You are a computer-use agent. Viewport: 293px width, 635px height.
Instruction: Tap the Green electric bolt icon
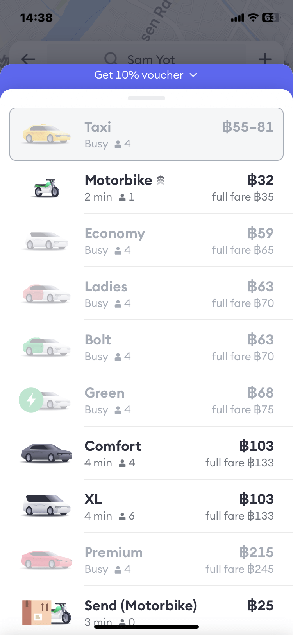[31, 400]
